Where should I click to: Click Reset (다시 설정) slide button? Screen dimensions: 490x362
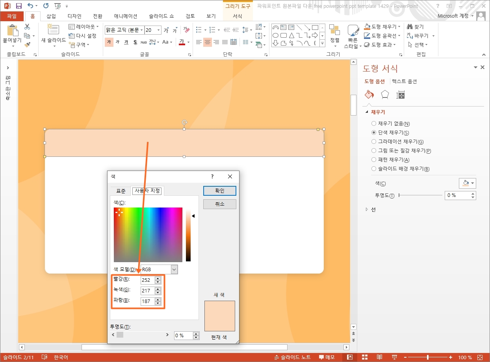(x=83, y=36)
